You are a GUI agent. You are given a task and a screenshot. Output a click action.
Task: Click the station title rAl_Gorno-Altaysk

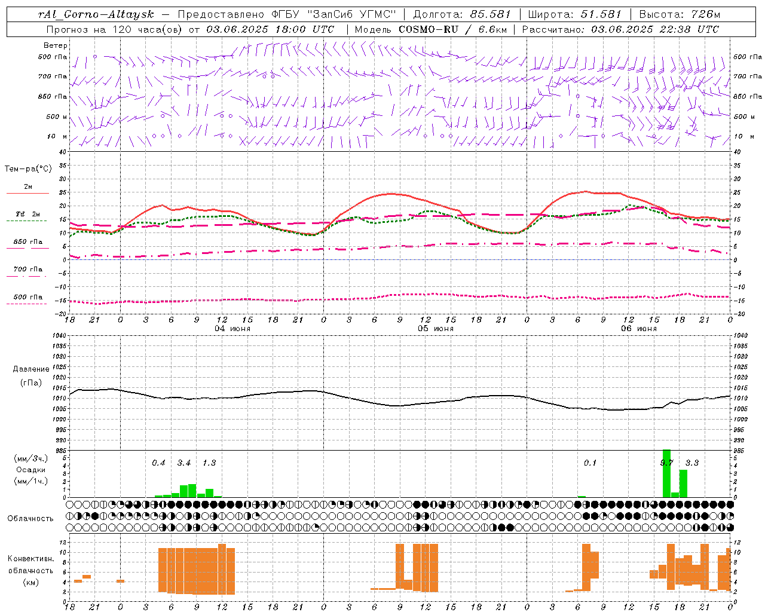[x=96, y=14]
